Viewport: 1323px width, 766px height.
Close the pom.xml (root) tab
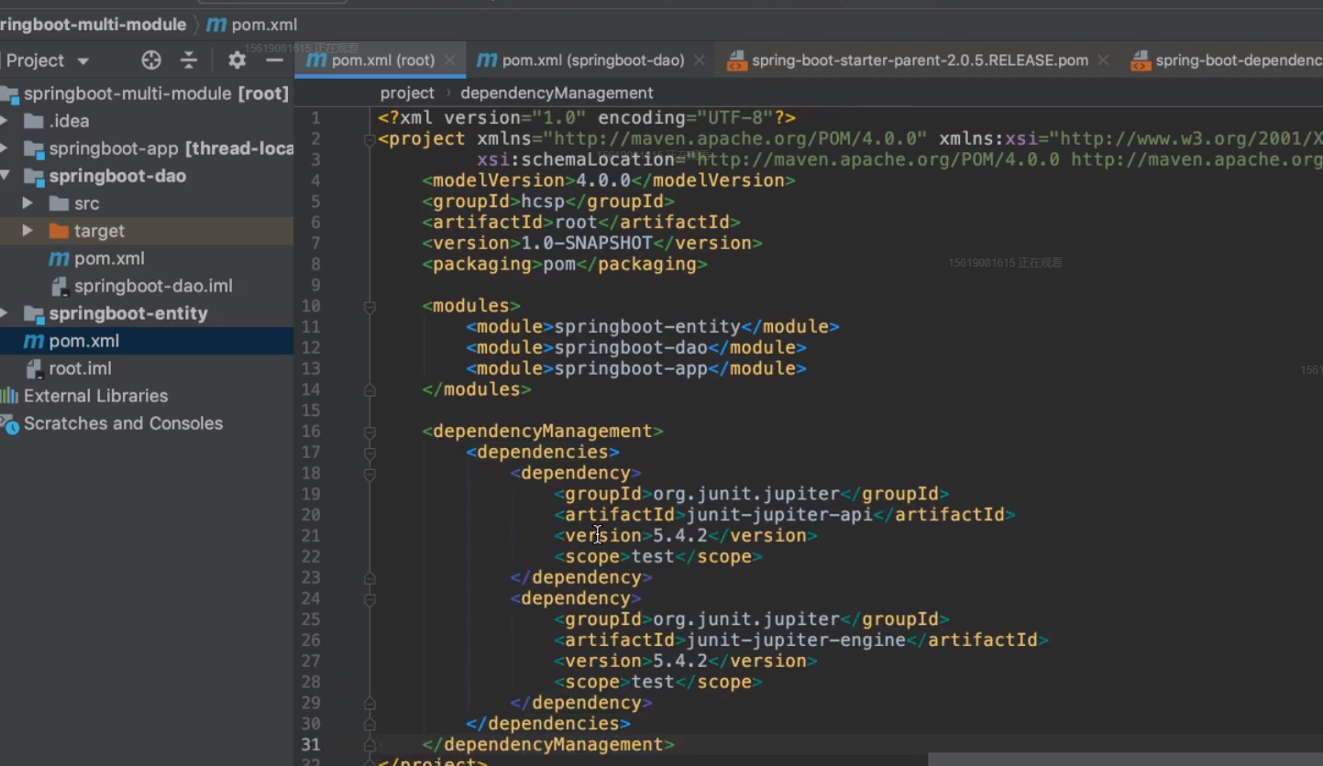[x=449, y=60]
